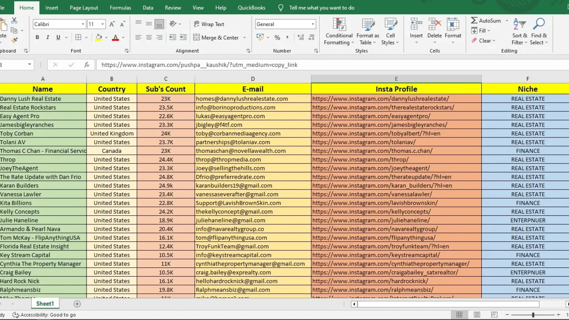This screenshot has width=569, height=320.
Task: Open Conditional Formatting menu
Action: coord(339,32)
